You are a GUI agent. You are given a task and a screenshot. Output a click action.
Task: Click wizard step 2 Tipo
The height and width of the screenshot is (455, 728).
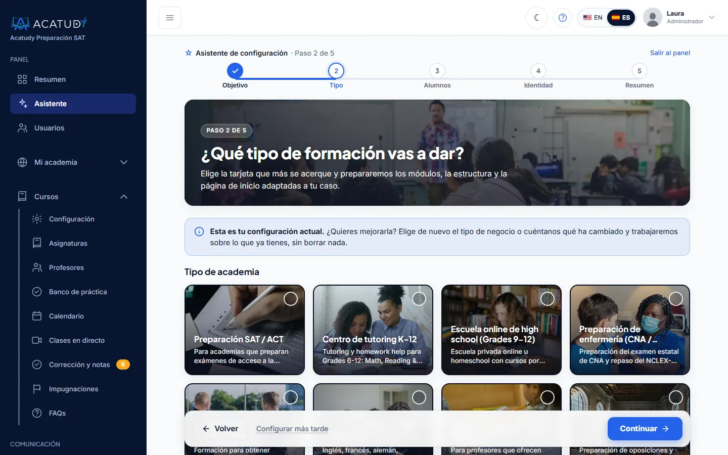[x=336, y=76]
